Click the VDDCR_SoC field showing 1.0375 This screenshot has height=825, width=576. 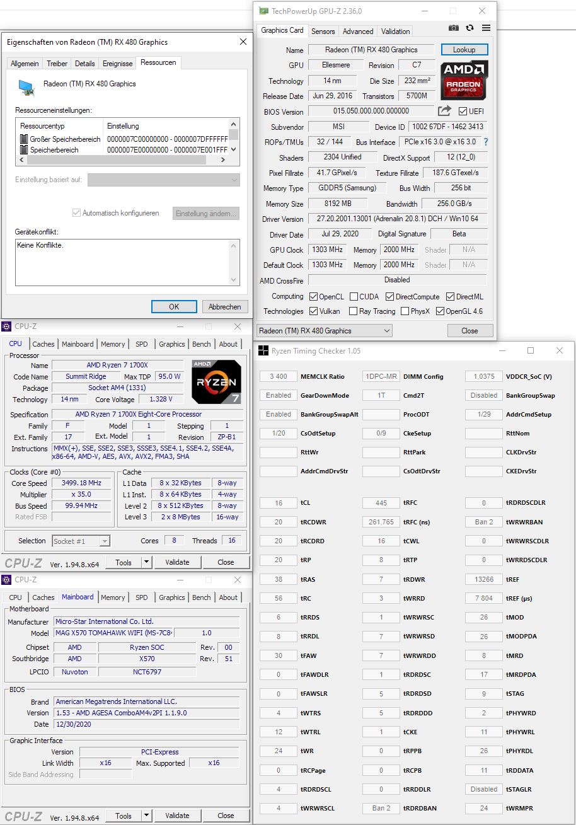point(483,376)
